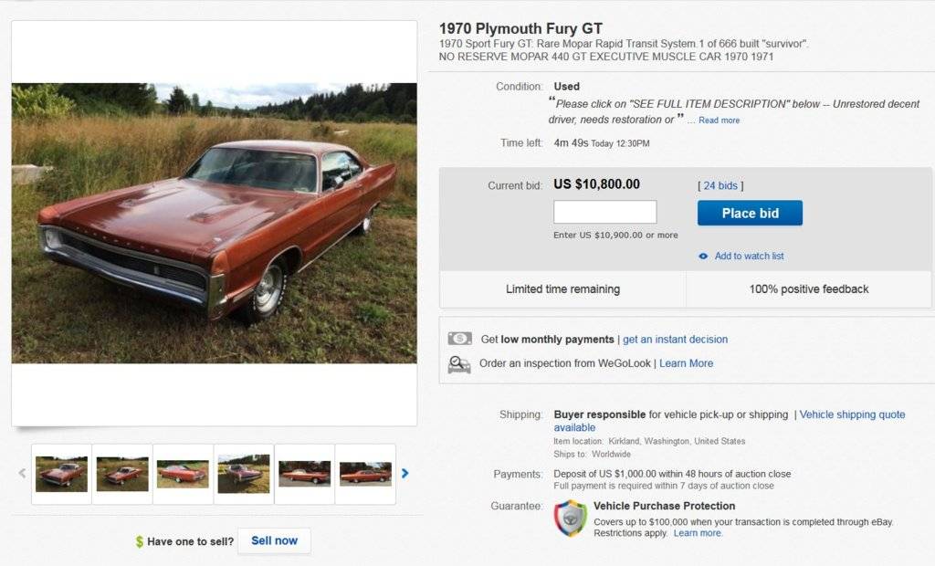Click the Vehicle Purchase Protection shield icon
Screen dimensions: 935x566
(571, 519)
